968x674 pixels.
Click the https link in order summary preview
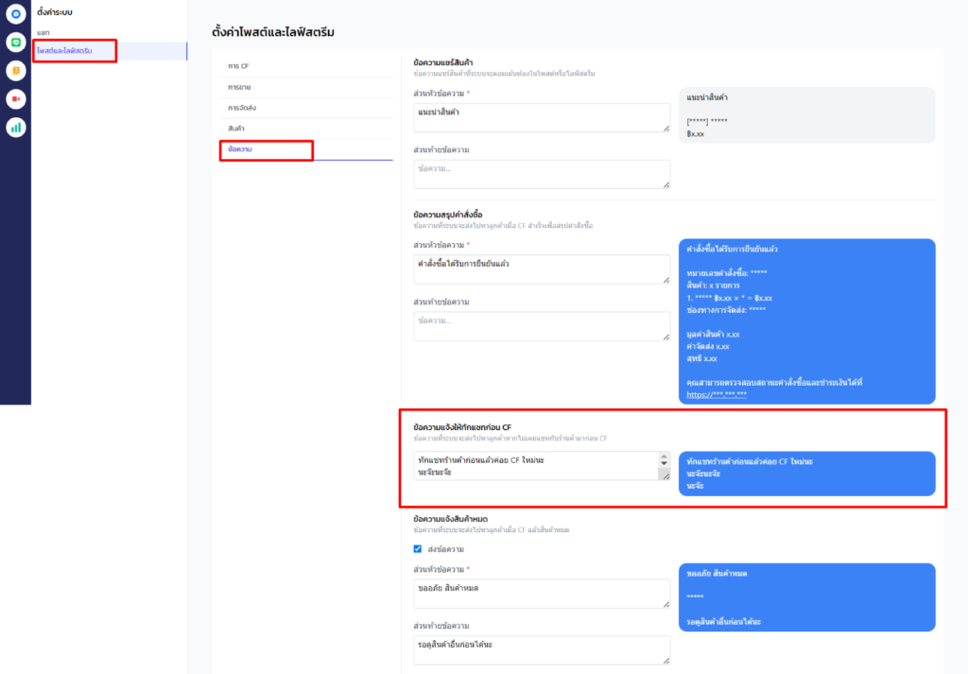click(x=717, y=392)
